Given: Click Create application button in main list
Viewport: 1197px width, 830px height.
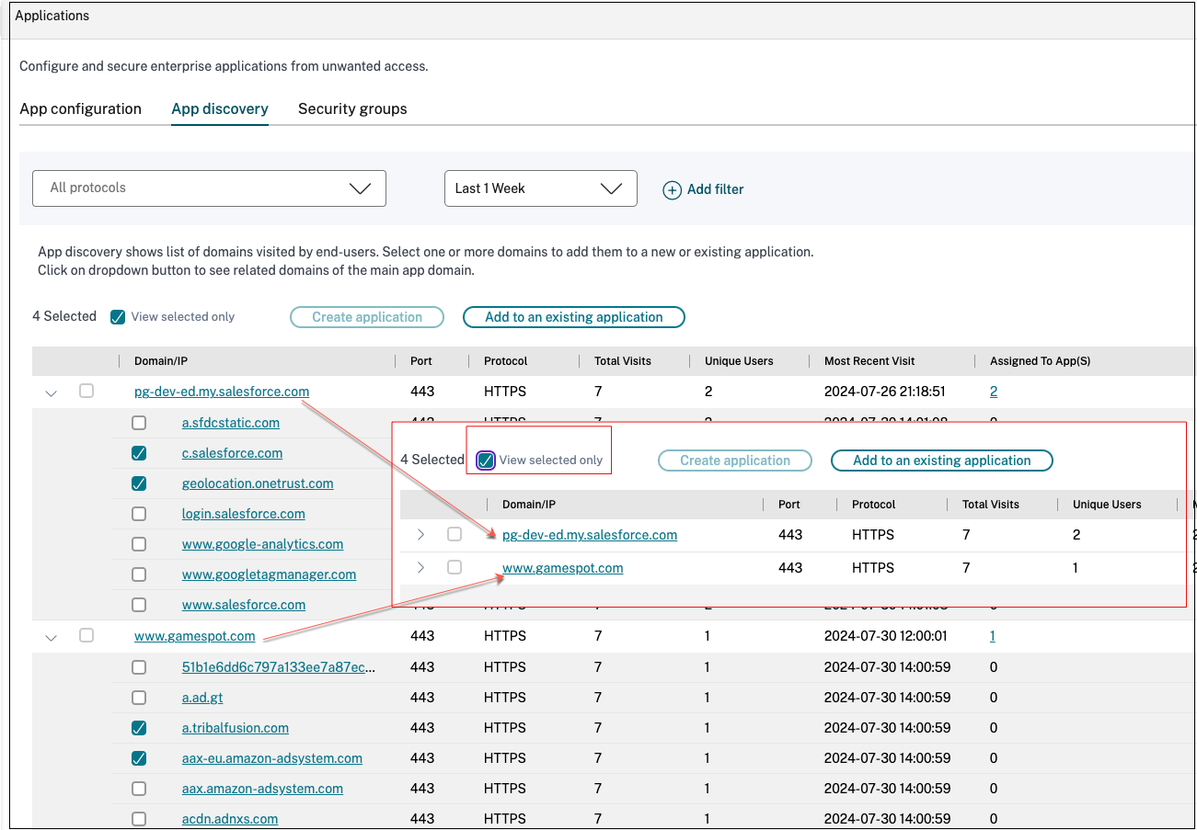Looking at the screenshot, I should tap(367, 317).
